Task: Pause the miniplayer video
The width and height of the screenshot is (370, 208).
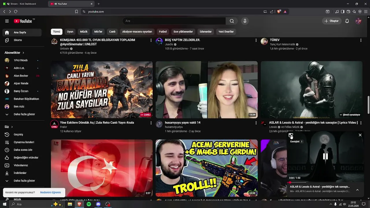Action: pos(325,156)
